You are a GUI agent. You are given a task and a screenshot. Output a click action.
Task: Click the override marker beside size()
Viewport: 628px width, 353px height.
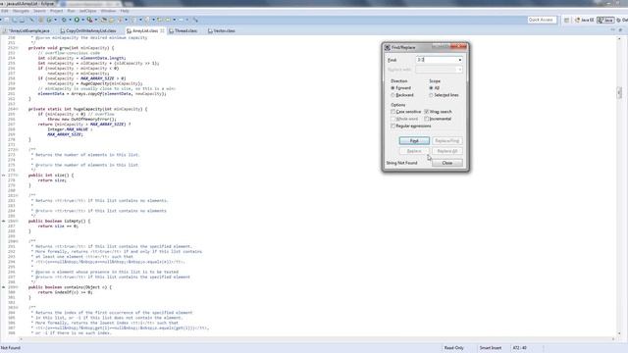tap(4, 176)
